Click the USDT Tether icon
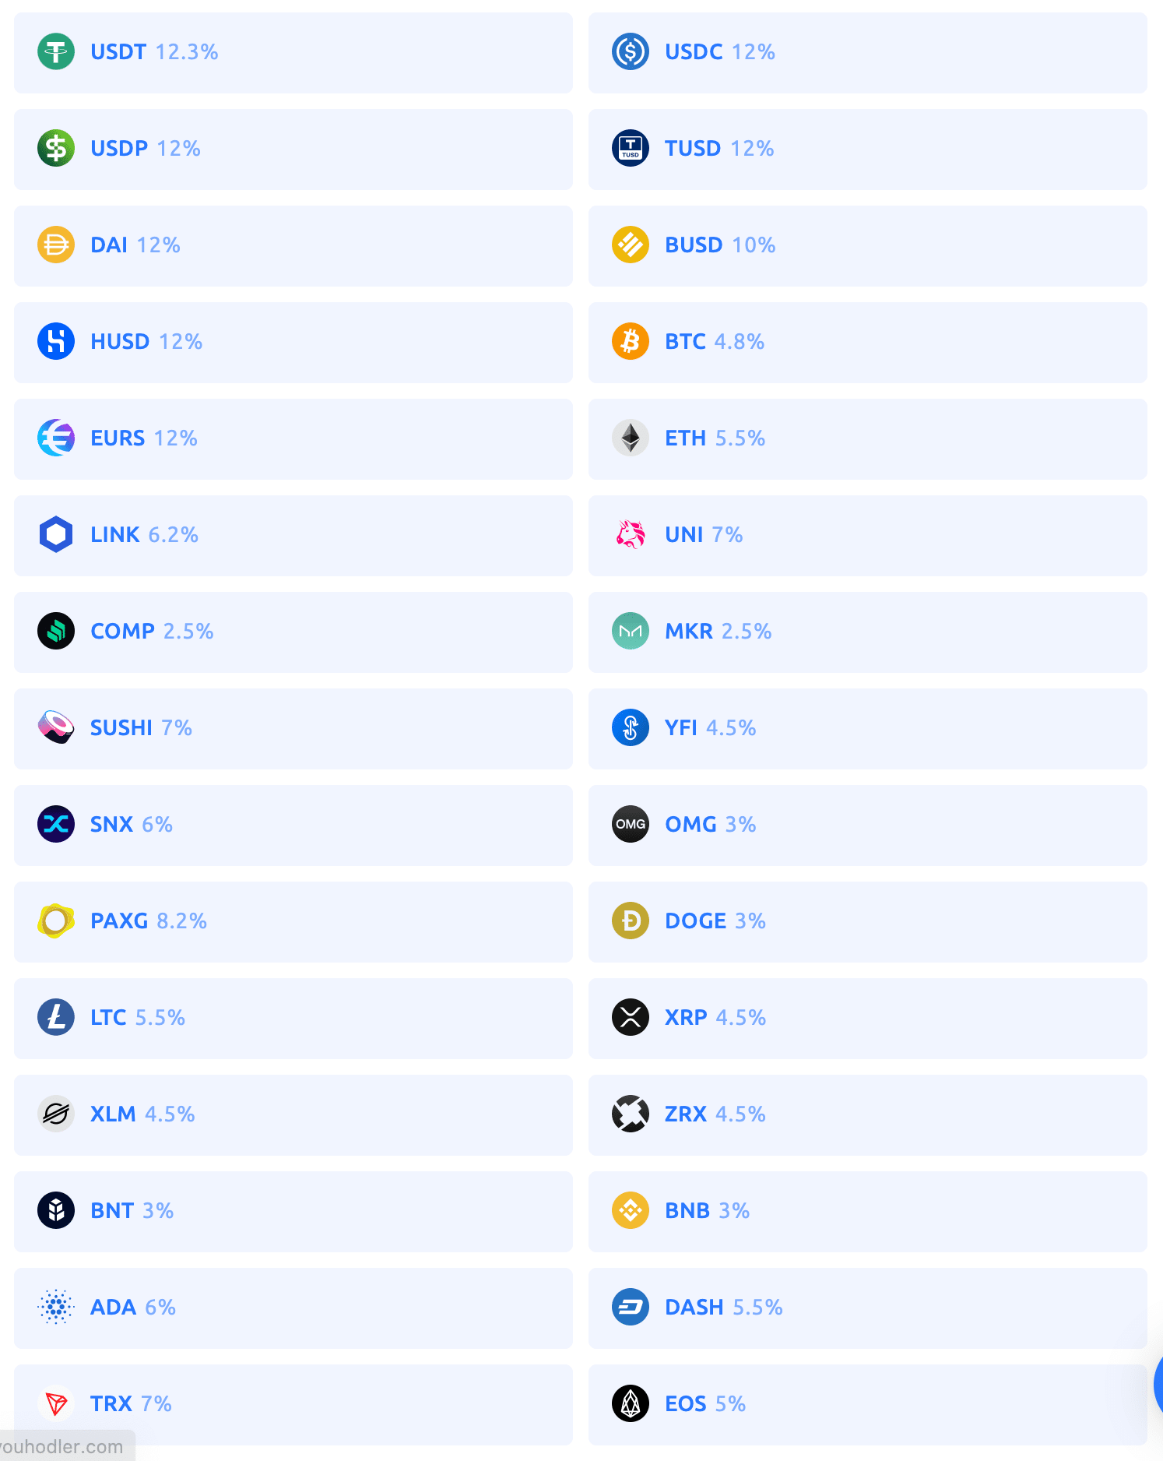Image resolution: width=1163 pixels, height=1461 pixels. click(55, 51)
